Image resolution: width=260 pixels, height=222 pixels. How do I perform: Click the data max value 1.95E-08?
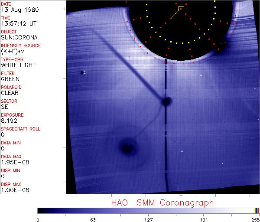(13, 162)
